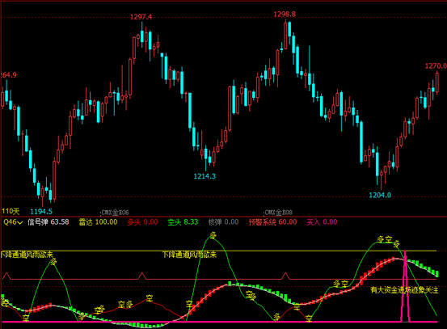Select the CMX金E08 contract marker
This screenshot has height=329, width=447.
point(279,213)
